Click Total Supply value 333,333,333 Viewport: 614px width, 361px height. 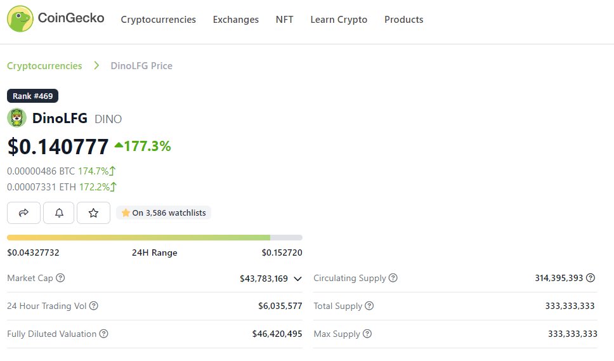point(570,306)
